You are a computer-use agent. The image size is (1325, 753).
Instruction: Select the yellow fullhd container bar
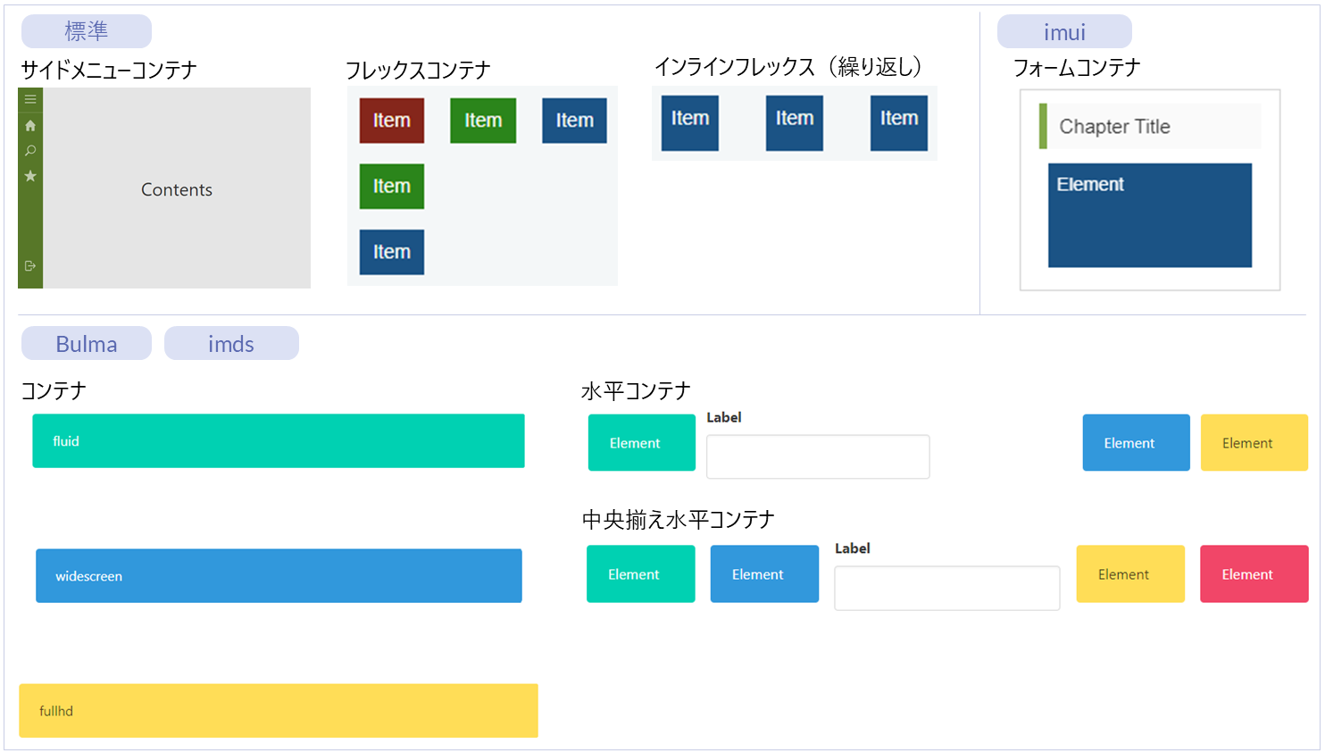point(279,711)
